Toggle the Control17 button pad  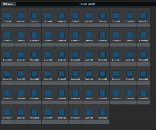pyautogui.click(x=75, y=35)
